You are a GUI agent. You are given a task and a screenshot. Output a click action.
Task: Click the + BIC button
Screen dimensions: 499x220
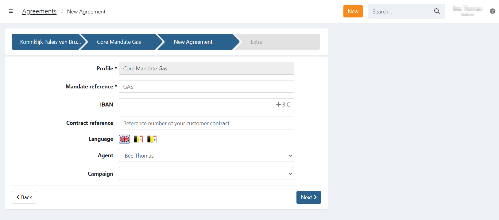(283, 105)
